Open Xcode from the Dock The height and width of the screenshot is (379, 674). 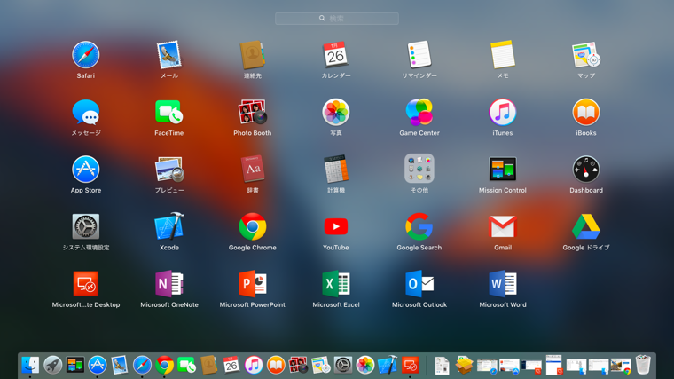pos(388,365)
